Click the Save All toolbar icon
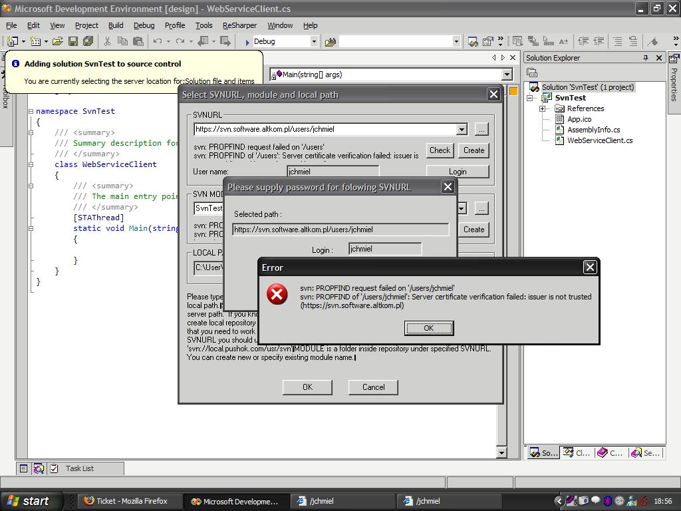The image size is (681, 511). pyautogui.click(x=88, y=41)
